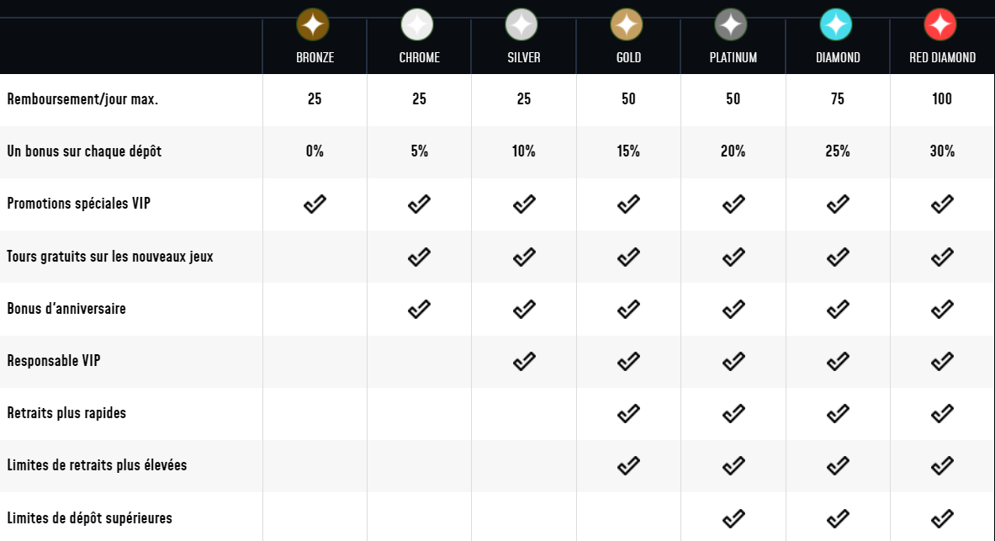Click Red Diamond checkmark for Limites de retraits
Image resolution: width=995 pixels, height=541 pixels.
(x=942, y=465)
